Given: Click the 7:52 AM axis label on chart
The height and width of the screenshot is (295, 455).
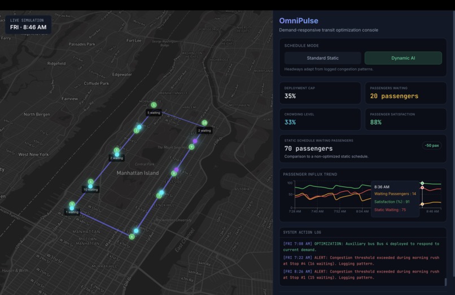Looking at the screenshot, I should pyautogui.click(x=339, y=211).
